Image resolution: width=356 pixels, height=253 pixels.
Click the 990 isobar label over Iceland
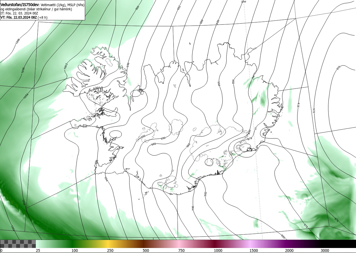163,138
